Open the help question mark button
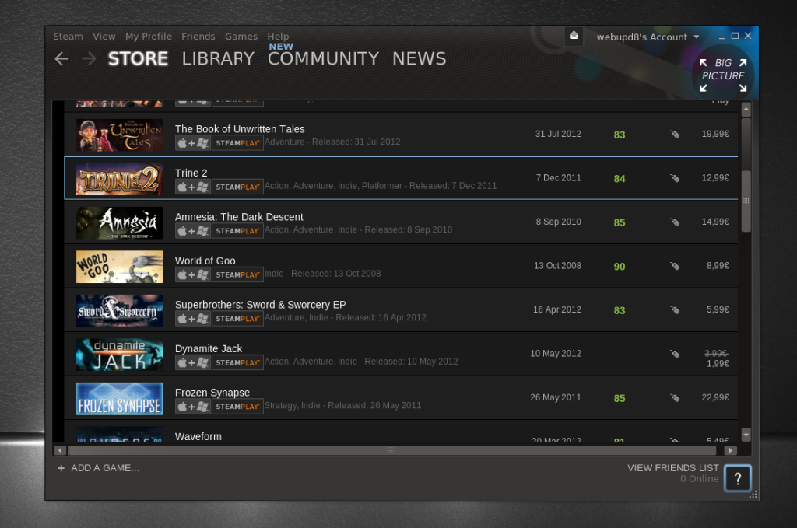 (738, 478)
